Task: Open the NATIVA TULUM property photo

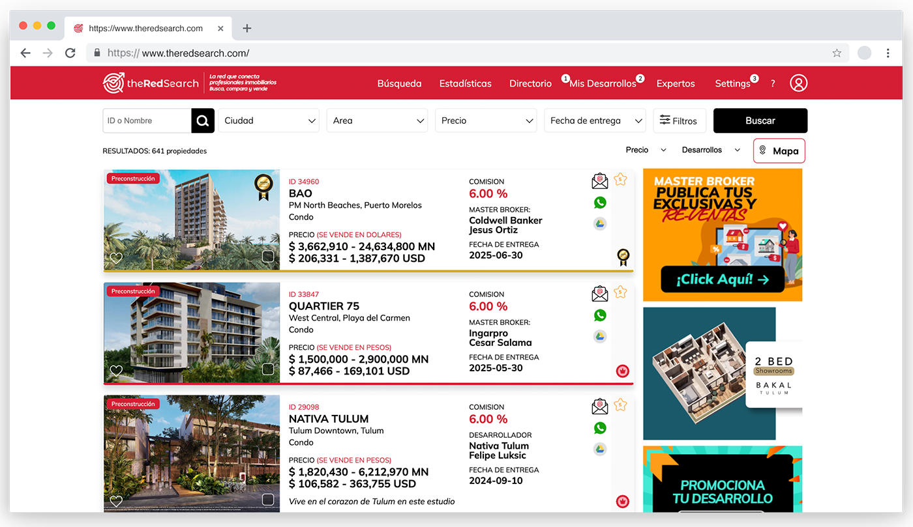Action: tap(192, 453)
